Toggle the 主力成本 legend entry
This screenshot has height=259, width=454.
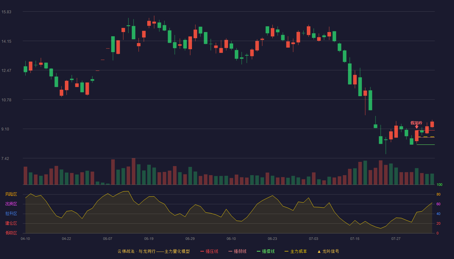click(x=296, y=251)
